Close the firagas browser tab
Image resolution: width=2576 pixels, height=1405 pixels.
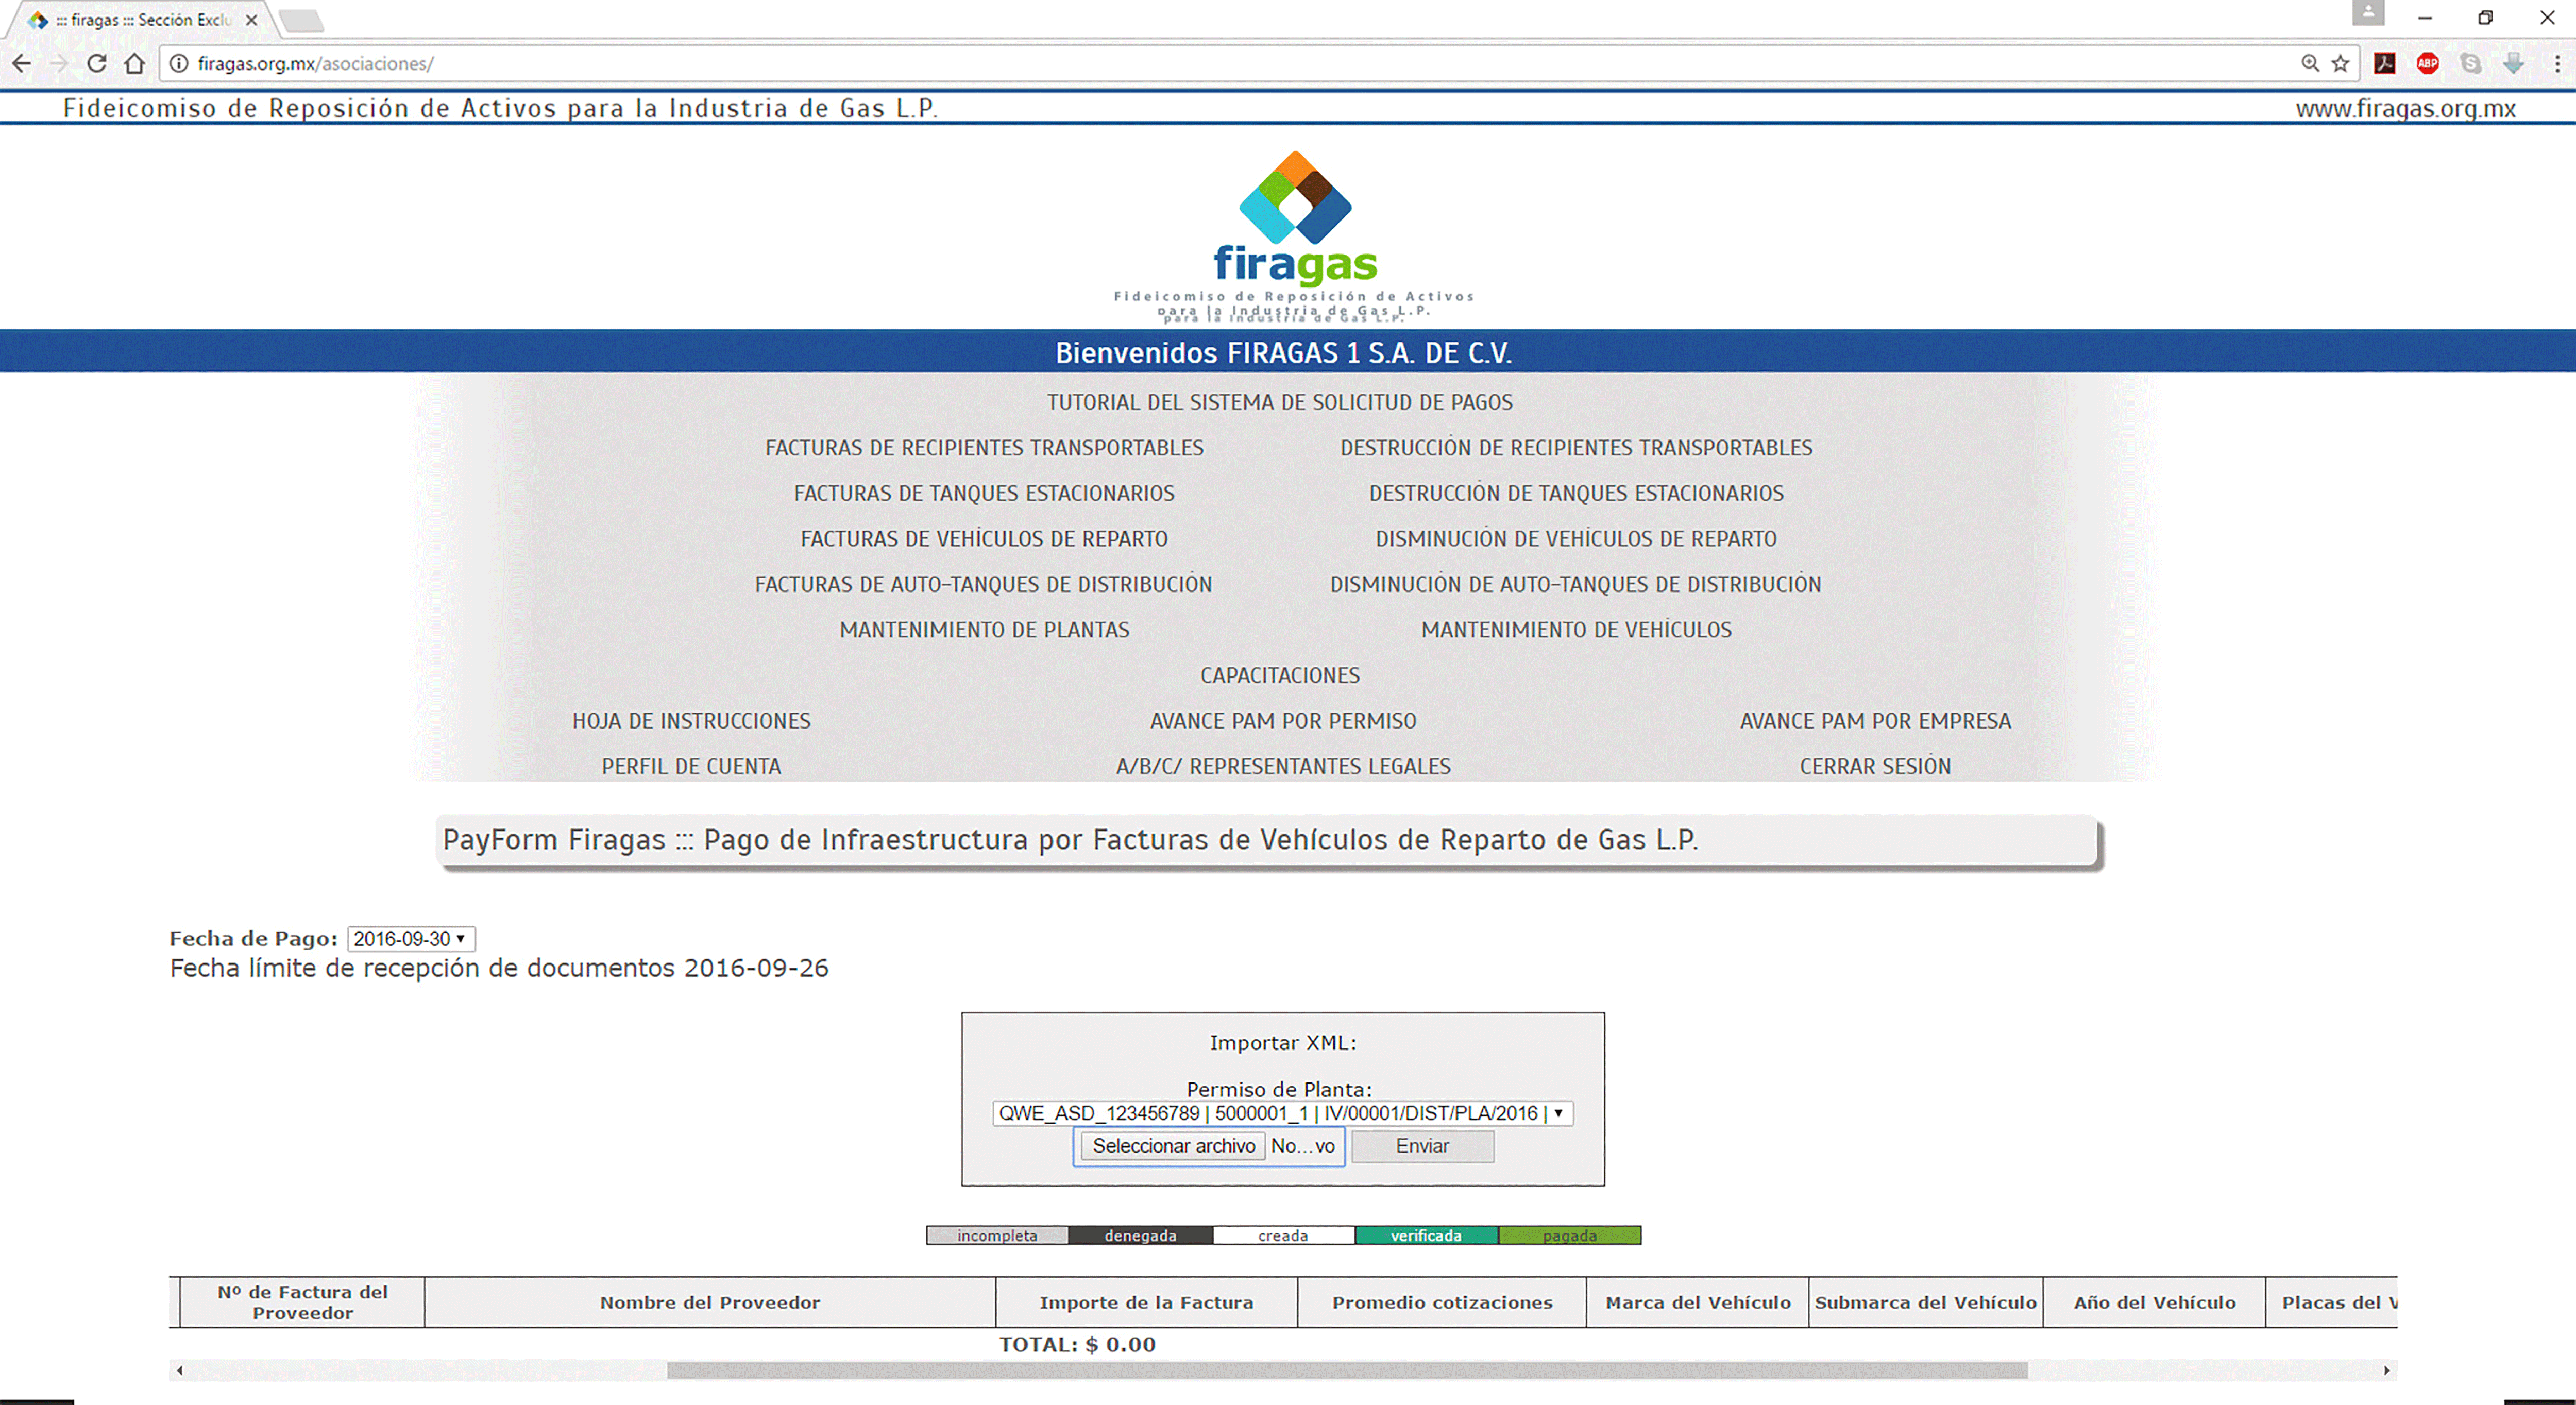pyautogui.click(x=252, y=20)
